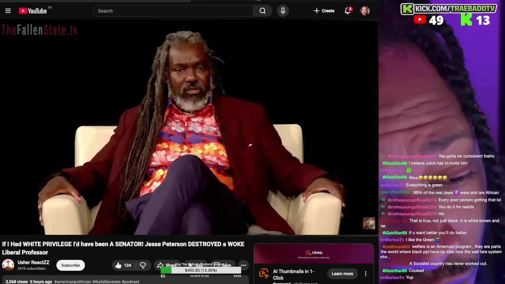Dislike the video with thumbs down
505x284 pixels.
point(143,265)
